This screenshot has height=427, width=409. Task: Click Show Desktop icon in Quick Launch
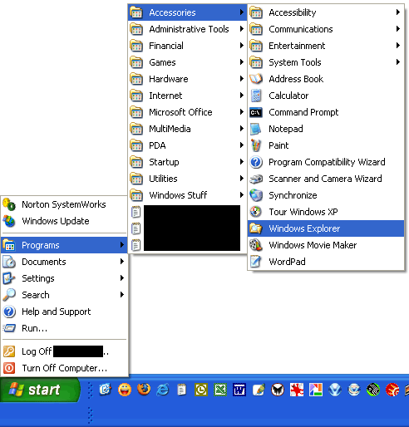pos(105,390)
